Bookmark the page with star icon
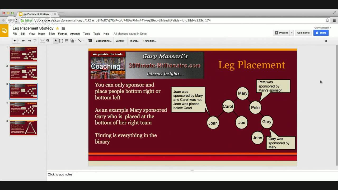Viewport: 338px width, 190px height. [x=327, y=20]
